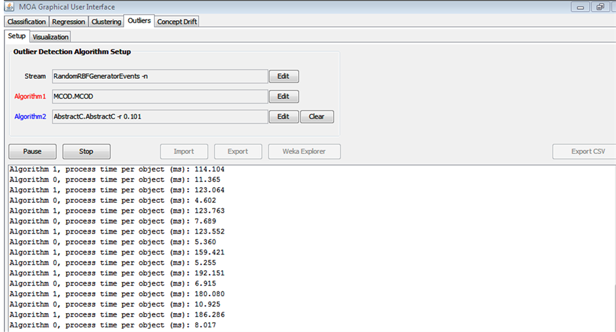Pause the running outlier detection
Image resolution: width=616 pixels, height=332 pixels.
tap(32, 151)
